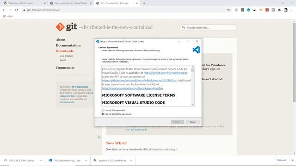Click browser back arrow
296x166 pixels.
[4, 10]
